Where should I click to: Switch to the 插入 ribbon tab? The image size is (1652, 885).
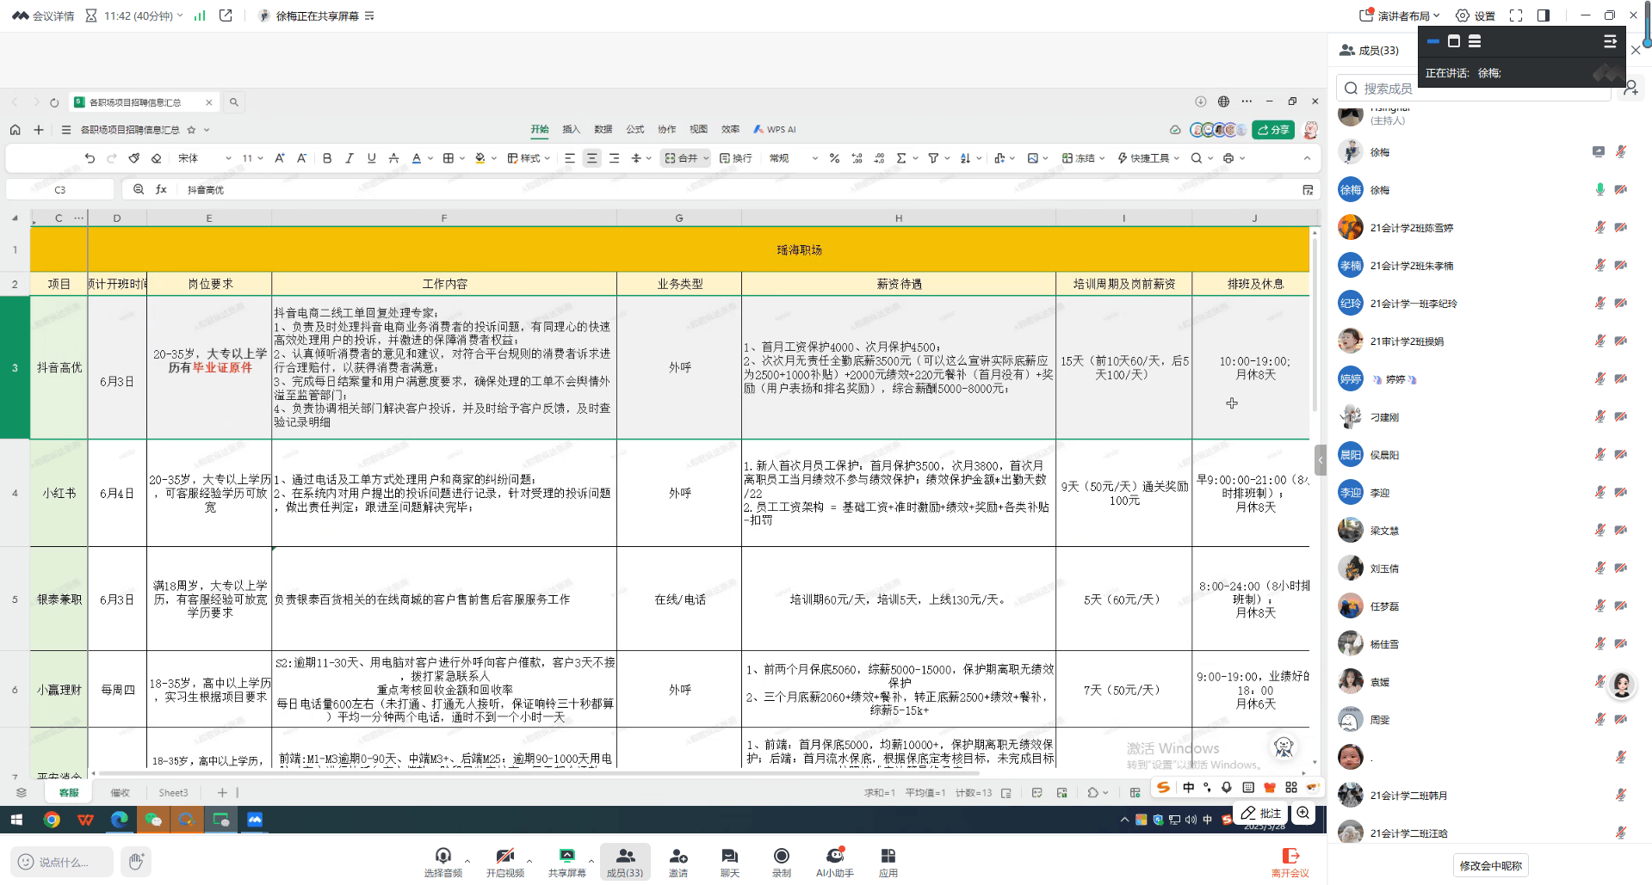572,130
